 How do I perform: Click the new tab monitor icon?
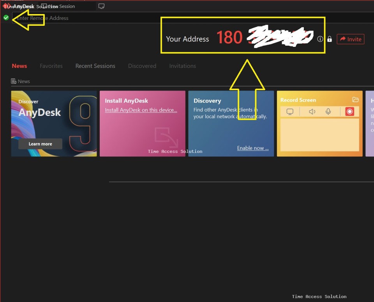coord(101,6)
